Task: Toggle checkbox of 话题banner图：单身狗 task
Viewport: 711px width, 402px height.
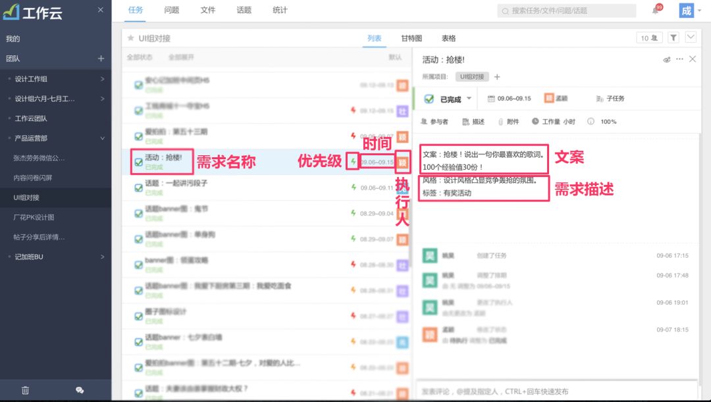Action: (139, 239)
